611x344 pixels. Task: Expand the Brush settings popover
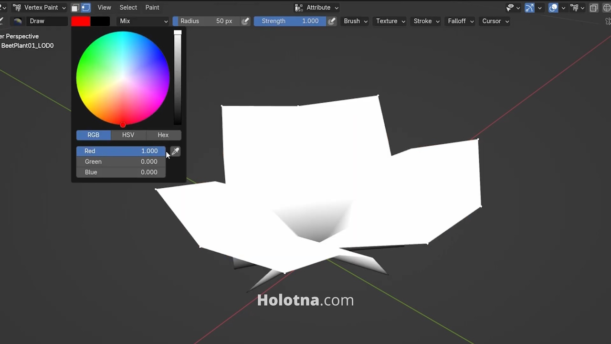click(356, 21)
